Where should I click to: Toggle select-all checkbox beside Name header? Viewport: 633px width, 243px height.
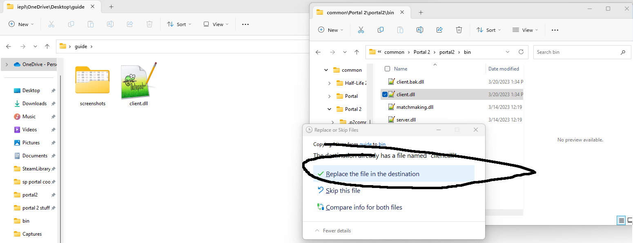pyautogui.click(x=388, y=69)
